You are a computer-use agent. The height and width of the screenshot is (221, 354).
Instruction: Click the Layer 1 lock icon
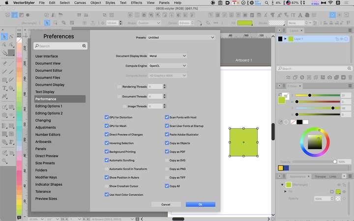pos(337,39)
